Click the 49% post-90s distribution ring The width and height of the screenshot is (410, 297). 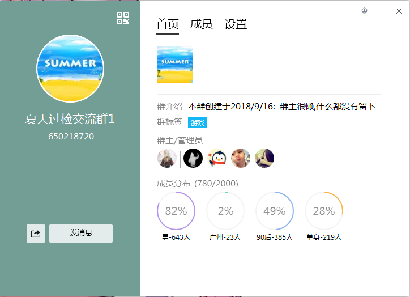[275, 211]
